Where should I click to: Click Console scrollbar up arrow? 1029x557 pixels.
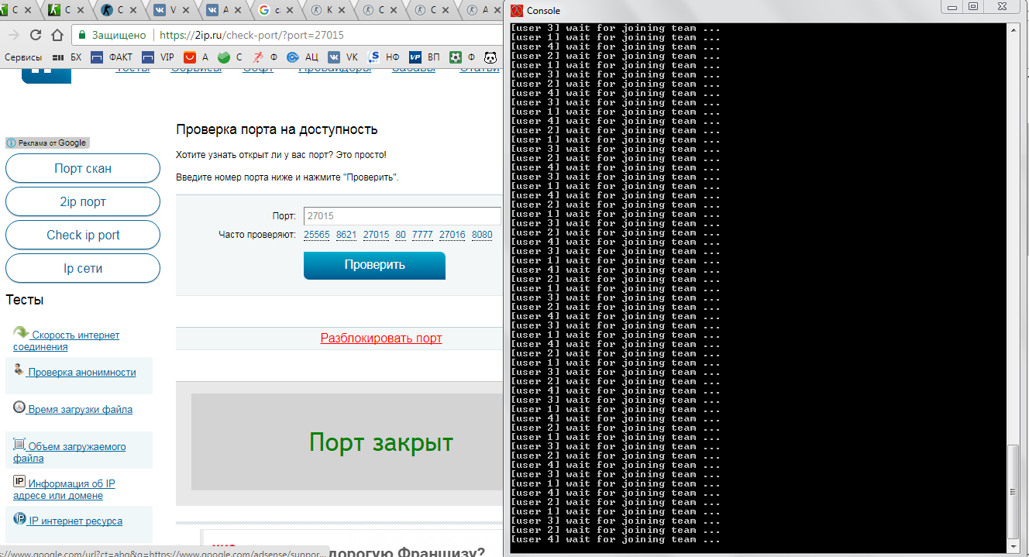[x=1014, y=30]
